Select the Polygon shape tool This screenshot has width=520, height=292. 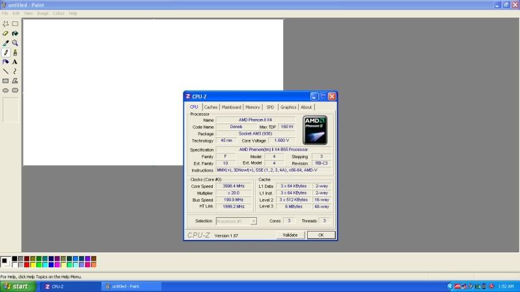(x=15, y=81)
